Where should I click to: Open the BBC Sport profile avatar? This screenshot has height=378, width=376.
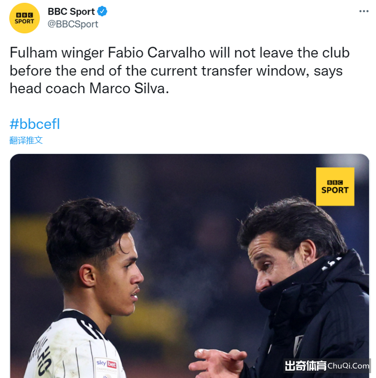click(24, 18)
